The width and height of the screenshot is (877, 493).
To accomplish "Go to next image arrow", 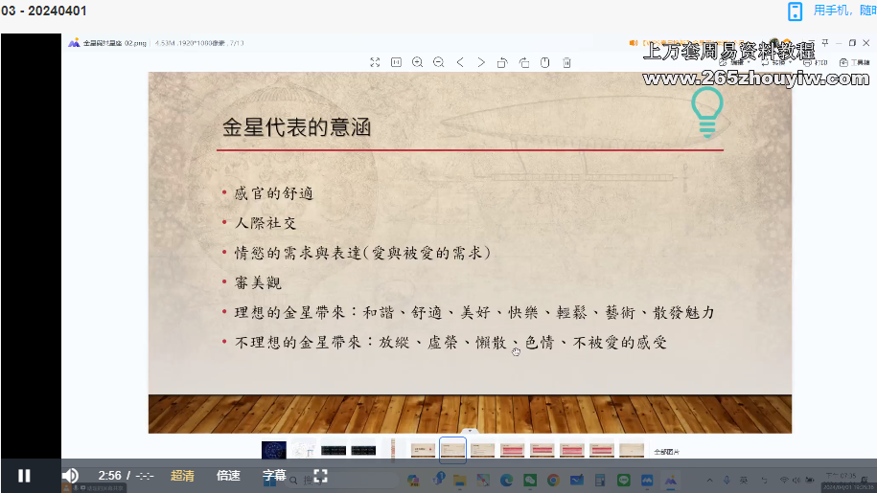I will 481,62.
